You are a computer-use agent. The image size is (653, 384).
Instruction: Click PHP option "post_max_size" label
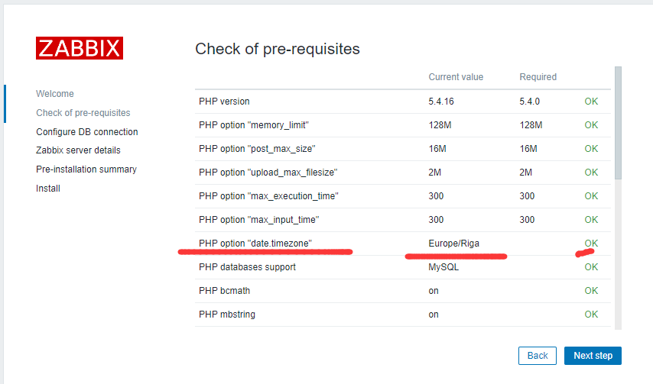(x=257, y=149)
